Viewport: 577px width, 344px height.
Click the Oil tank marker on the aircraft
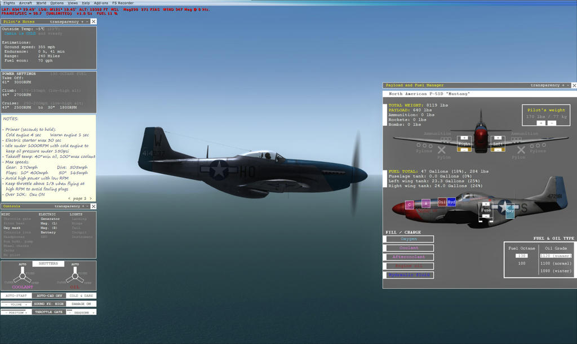pyautogui.click(x=442, y=202)
